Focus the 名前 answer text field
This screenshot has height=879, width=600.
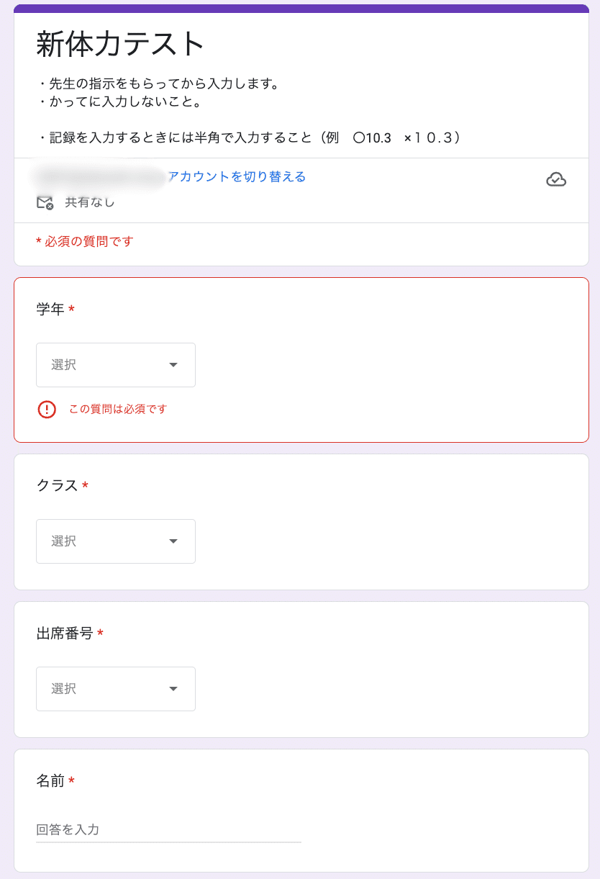tap(168, 830)
